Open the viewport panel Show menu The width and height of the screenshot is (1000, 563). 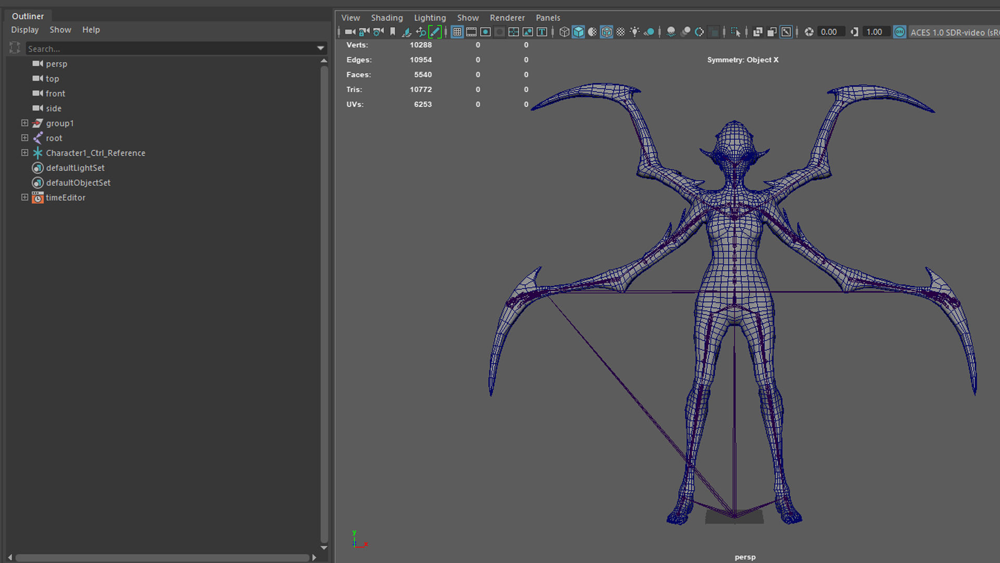click(468, 18)
